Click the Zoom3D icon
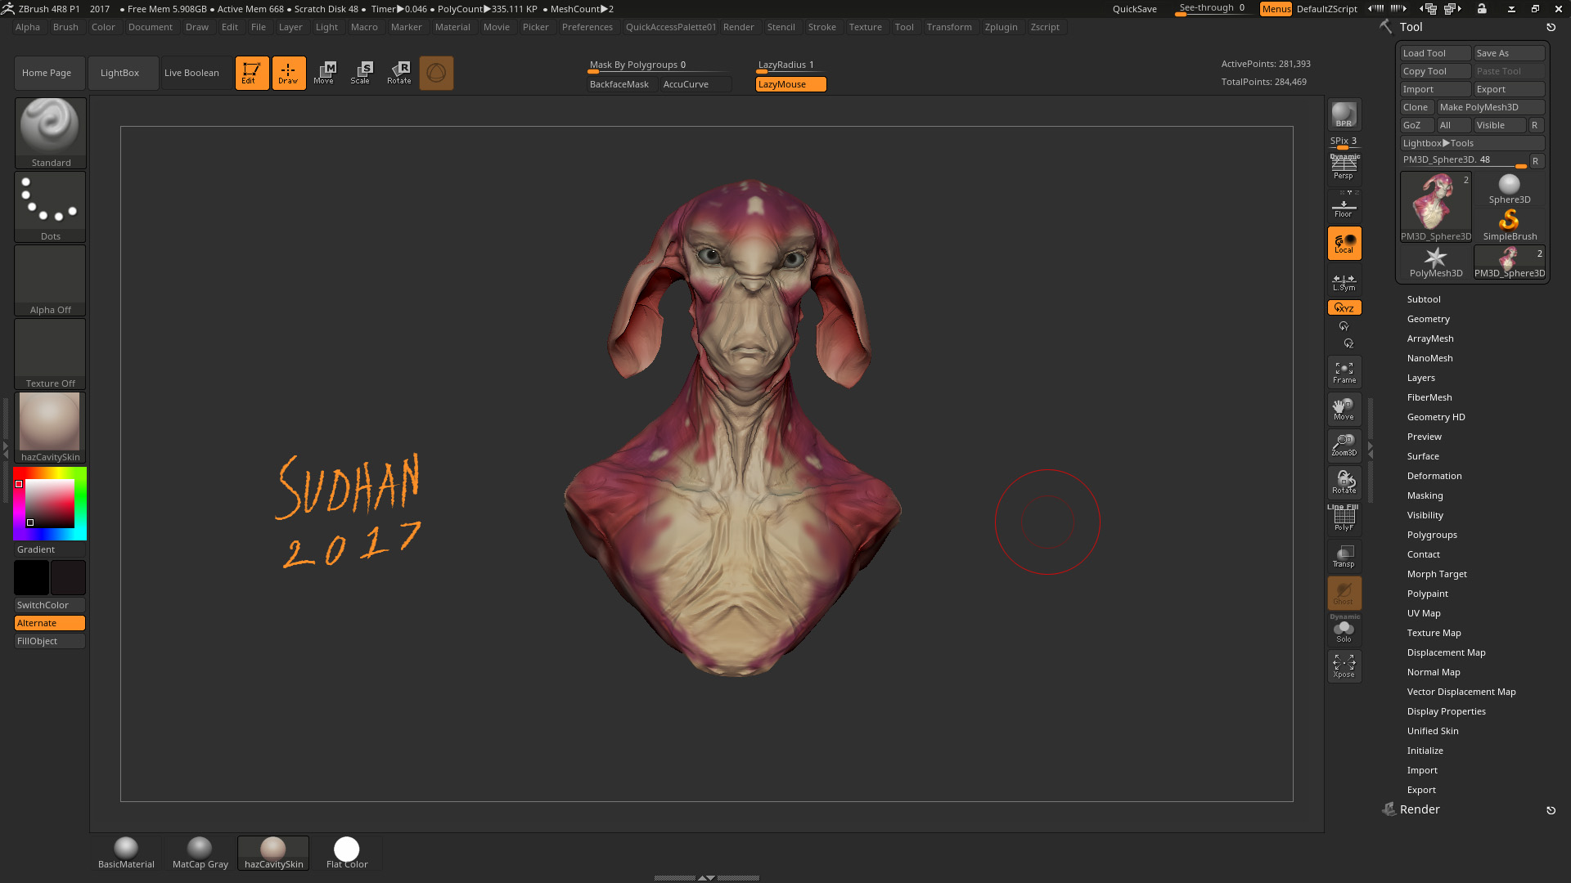1571x883 pixels. click(x=1344, y=446)
